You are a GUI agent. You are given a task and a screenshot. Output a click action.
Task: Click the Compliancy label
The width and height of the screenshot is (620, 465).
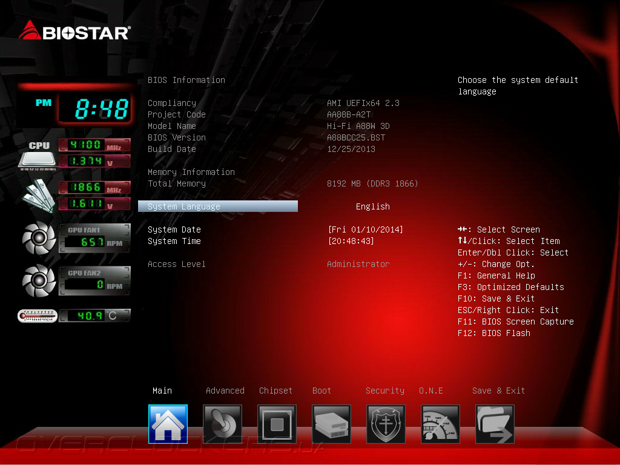point(171,103)
